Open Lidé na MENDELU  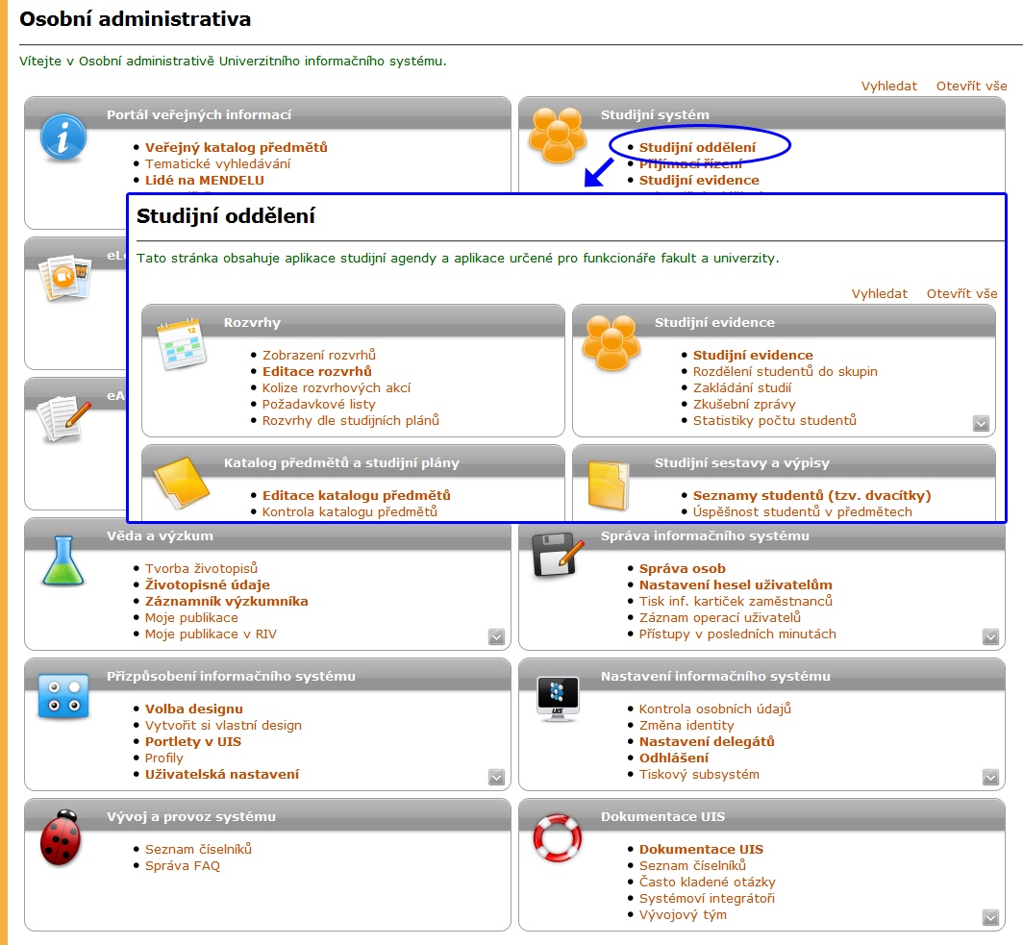tap(204, 180)
